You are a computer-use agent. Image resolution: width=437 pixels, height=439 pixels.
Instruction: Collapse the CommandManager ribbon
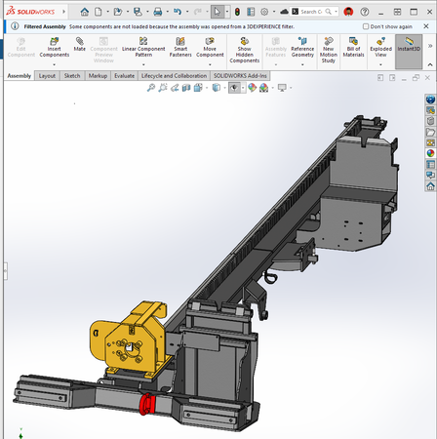point(430,64)
